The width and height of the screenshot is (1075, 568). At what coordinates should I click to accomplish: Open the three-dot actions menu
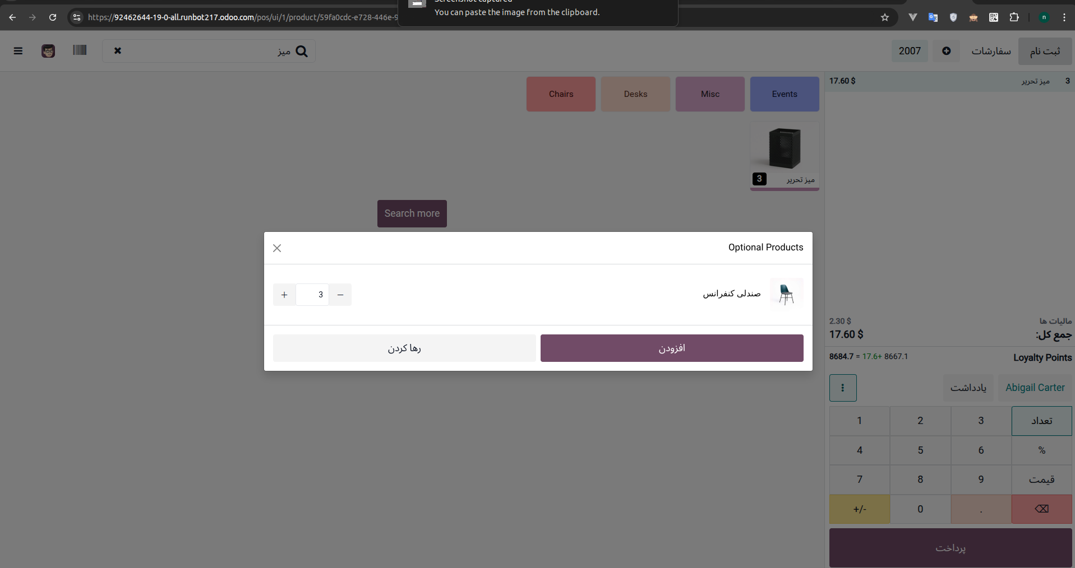[842, 388]
